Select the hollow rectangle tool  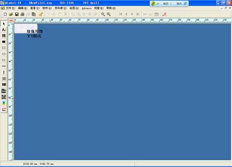[4, 48]
